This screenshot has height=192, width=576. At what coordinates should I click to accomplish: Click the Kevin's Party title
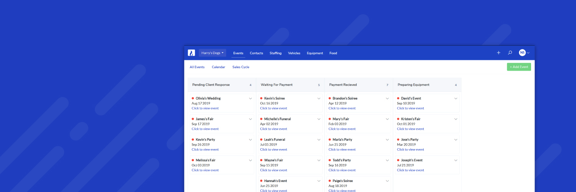(x=205, y=140)
